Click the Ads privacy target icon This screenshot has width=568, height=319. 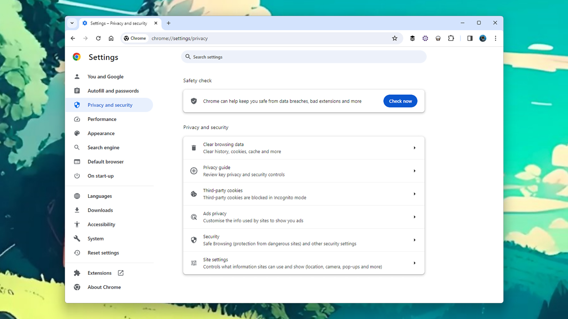194,217
